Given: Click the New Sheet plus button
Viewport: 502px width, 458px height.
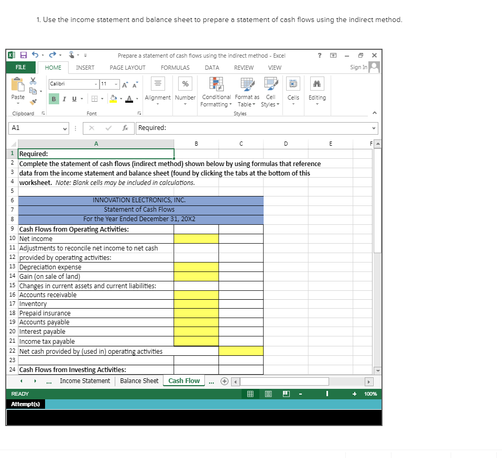Looking at the screenshot, I should 224,381.
